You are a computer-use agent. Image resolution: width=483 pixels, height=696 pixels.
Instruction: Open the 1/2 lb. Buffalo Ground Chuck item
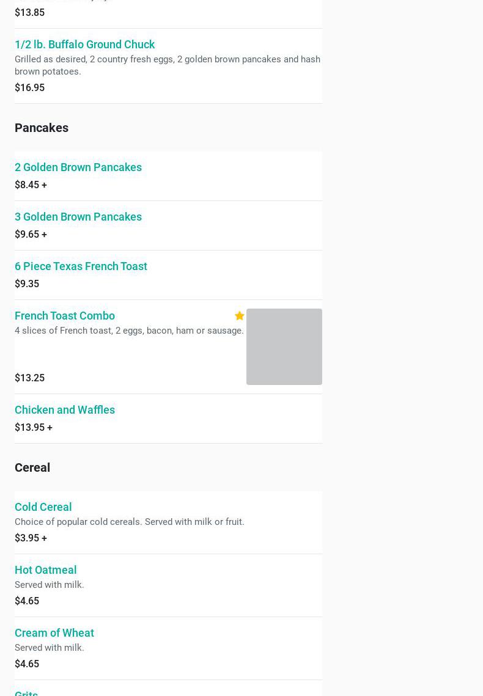(84, 45)
